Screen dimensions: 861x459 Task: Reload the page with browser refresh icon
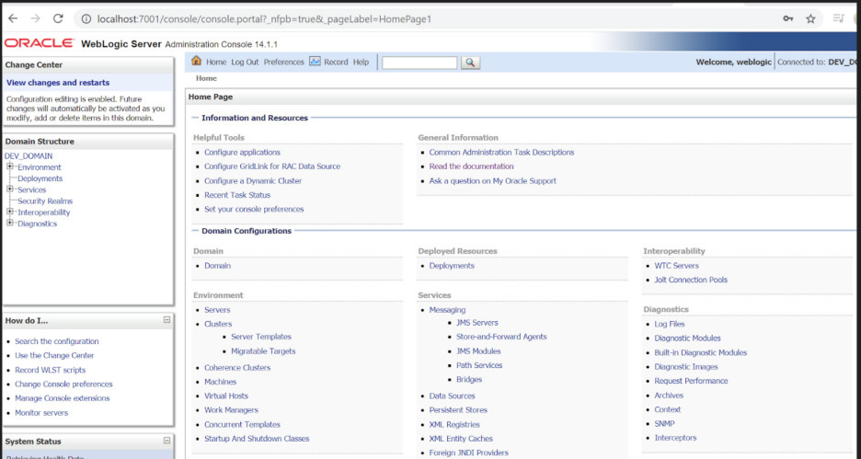[58, 18]
